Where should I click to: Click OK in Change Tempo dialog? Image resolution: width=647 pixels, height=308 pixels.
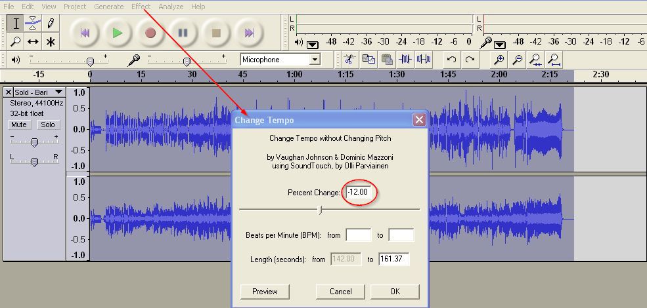pos(395,291)
